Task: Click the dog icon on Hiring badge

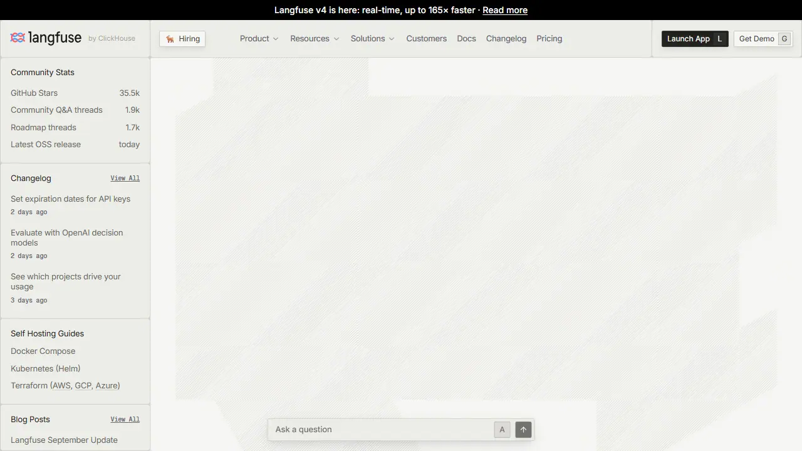Action: (x=170, y=39)
